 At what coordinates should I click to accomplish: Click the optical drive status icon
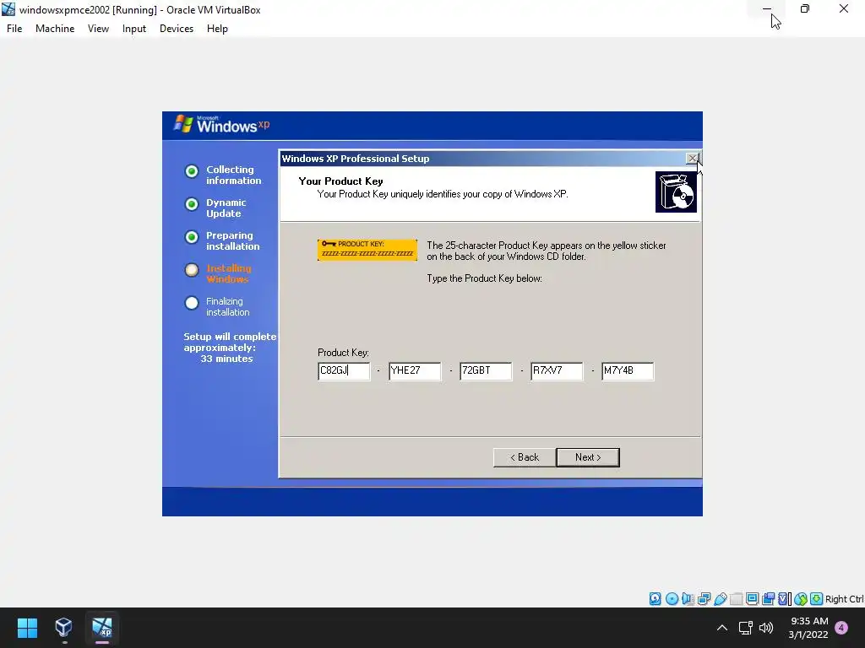point(672,599)
